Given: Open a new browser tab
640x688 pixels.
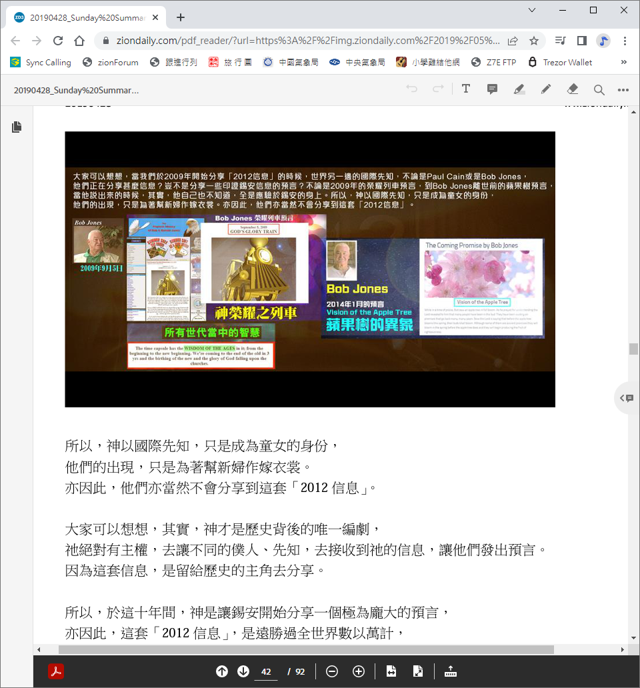Looking at the screenshot, I should tap(180, 17).
